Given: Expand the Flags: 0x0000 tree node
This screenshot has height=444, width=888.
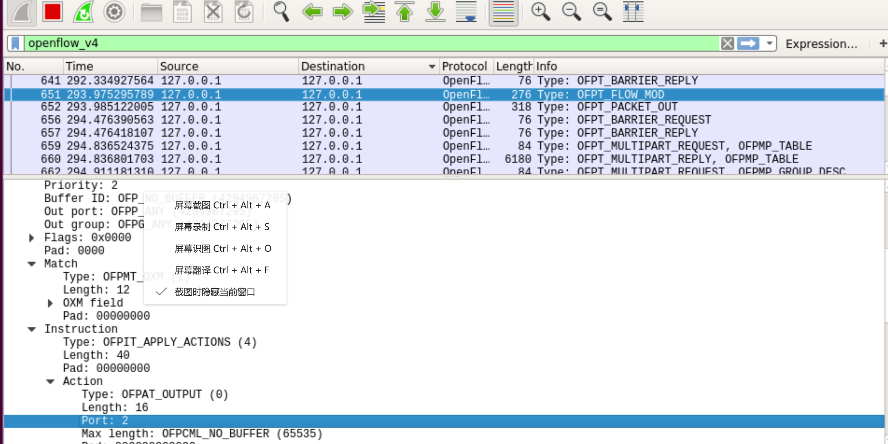Looking at the screenshot, I should (32, 238).
